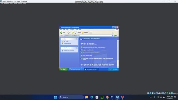Screen dimensions: 178x100
Task: Click the Windows XP start button
Action: click(64, 69)
